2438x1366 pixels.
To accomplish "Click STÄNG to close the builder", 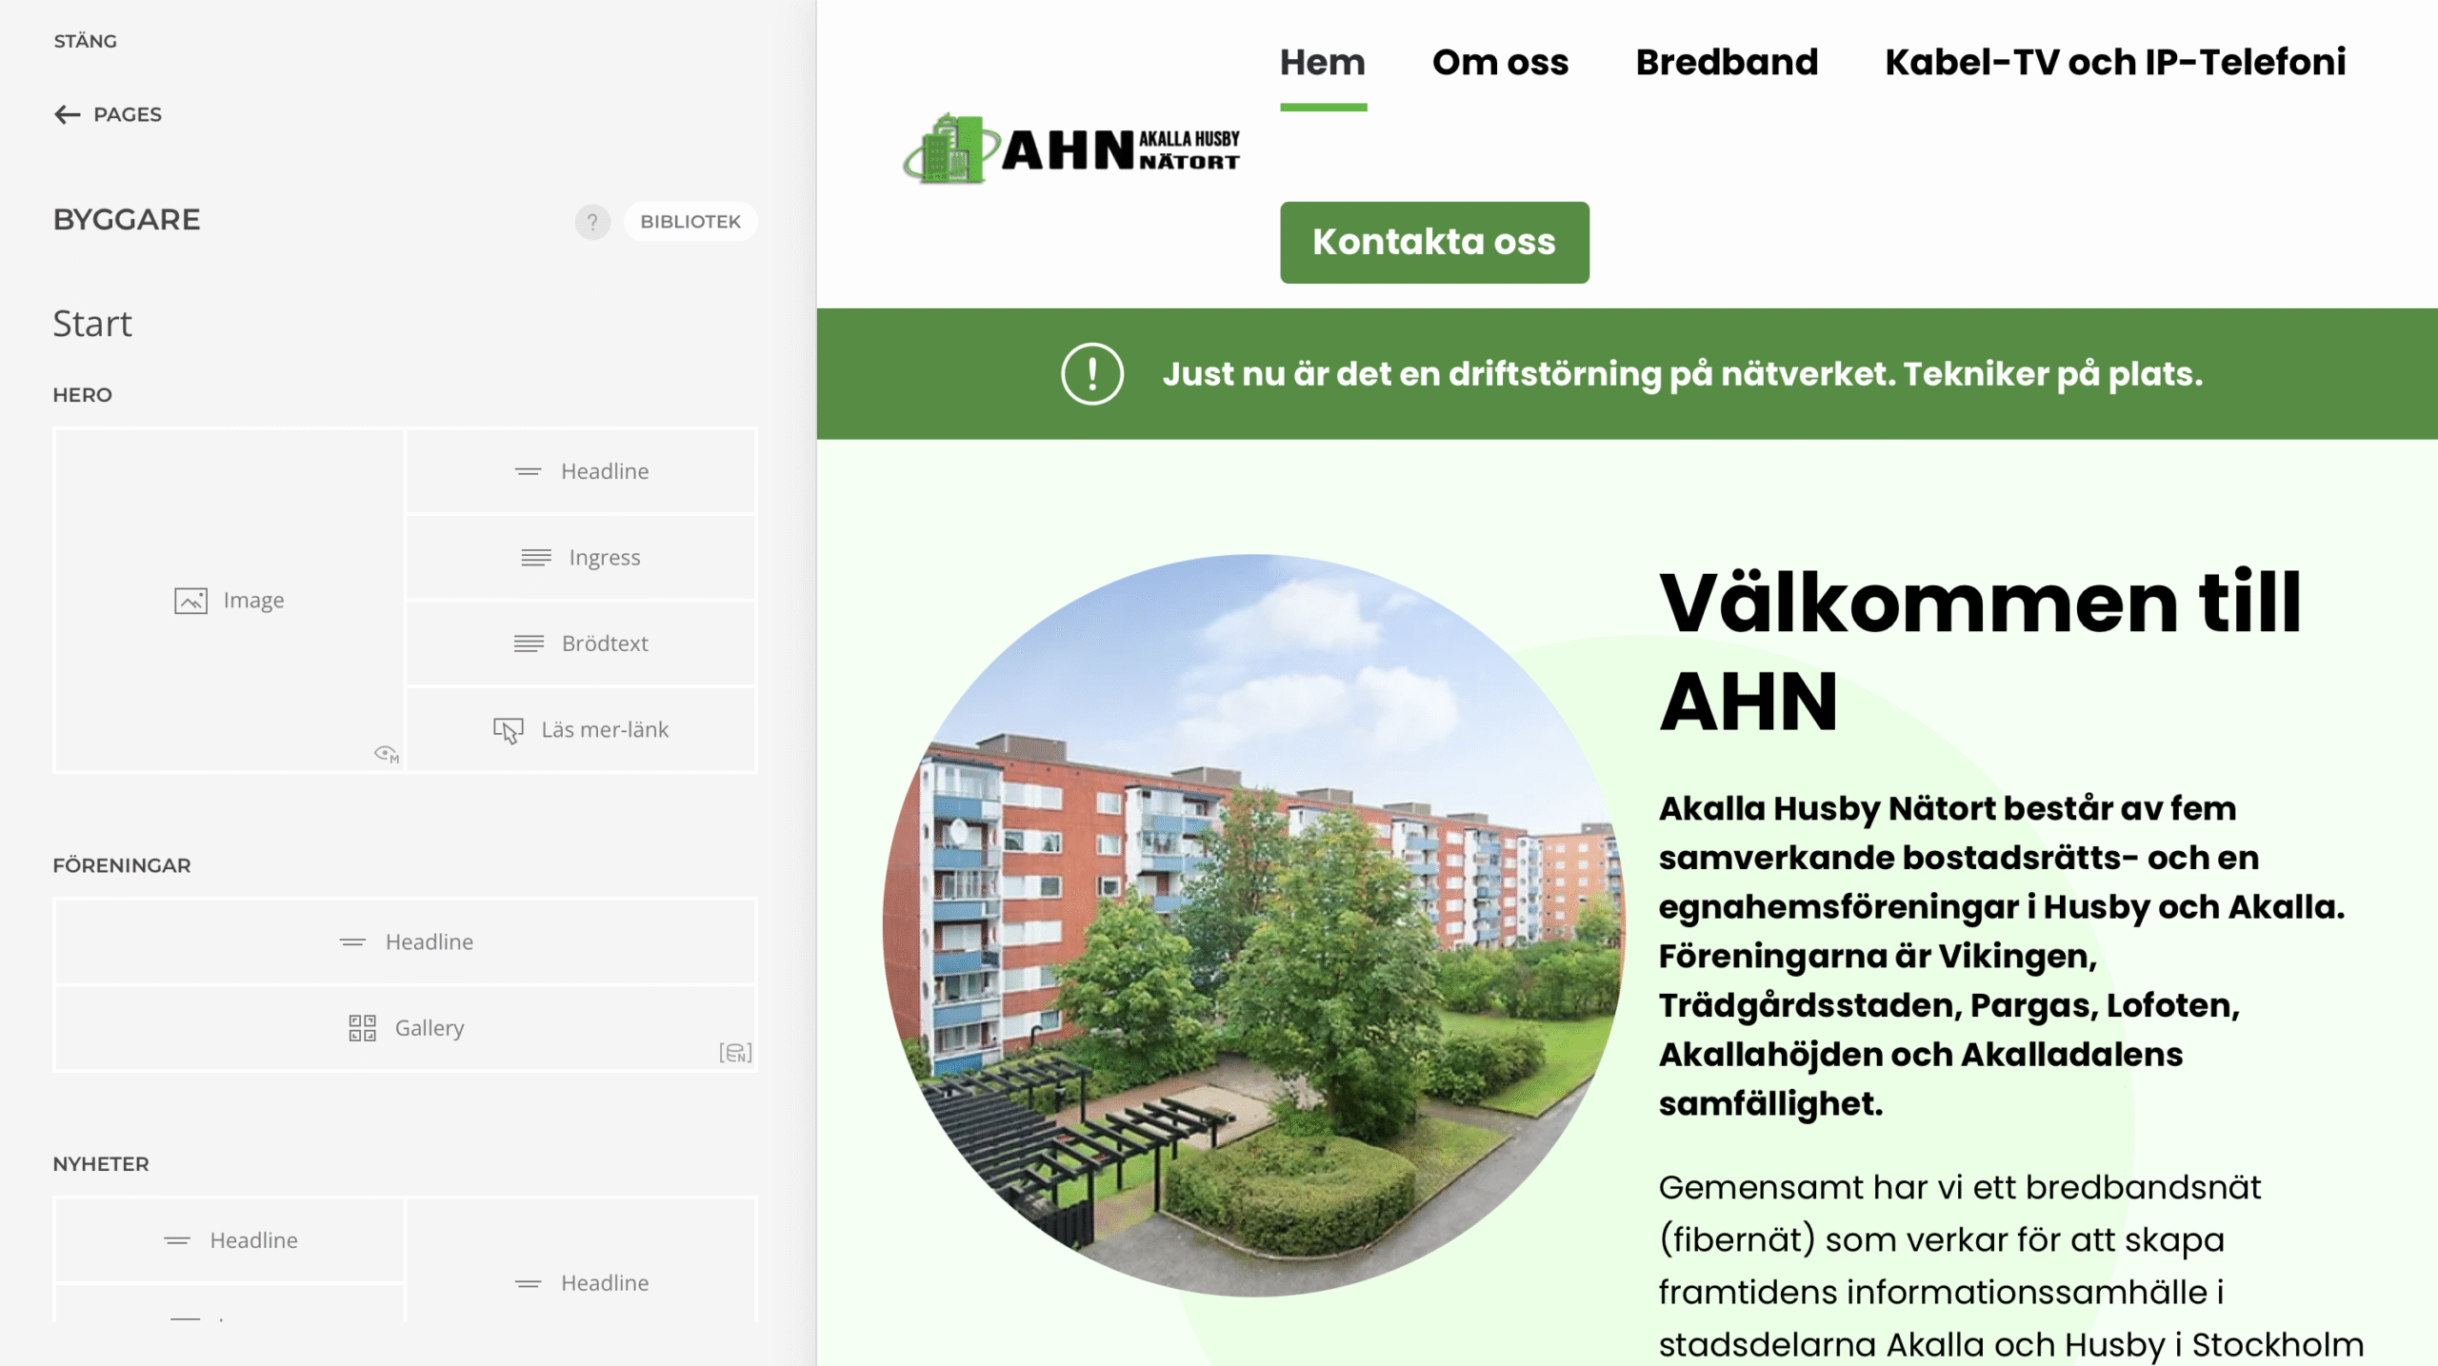I will coord(86,41).
